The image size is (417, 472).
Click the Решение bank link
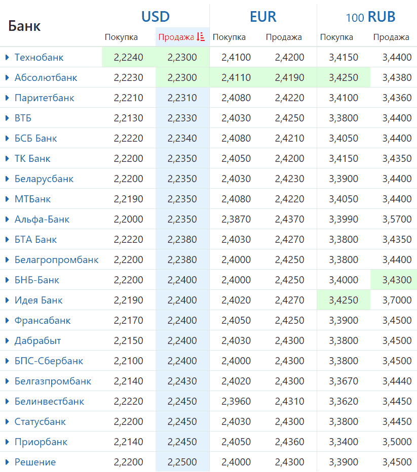click(x=35, y=462)
